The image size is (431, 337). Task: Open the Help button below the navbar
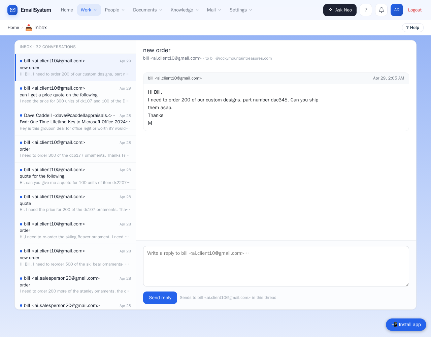[413, 28]
